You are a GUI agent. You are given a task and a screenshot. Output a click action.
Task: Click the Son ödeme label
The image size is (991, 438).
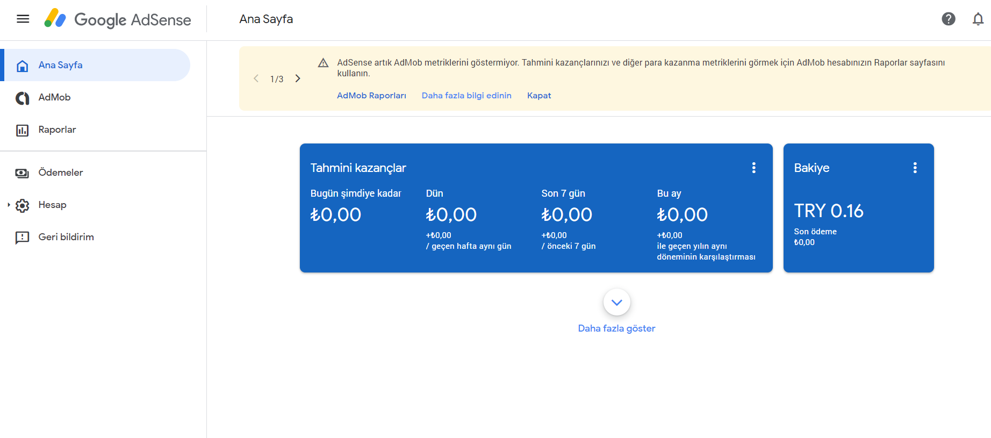point(815,232)
